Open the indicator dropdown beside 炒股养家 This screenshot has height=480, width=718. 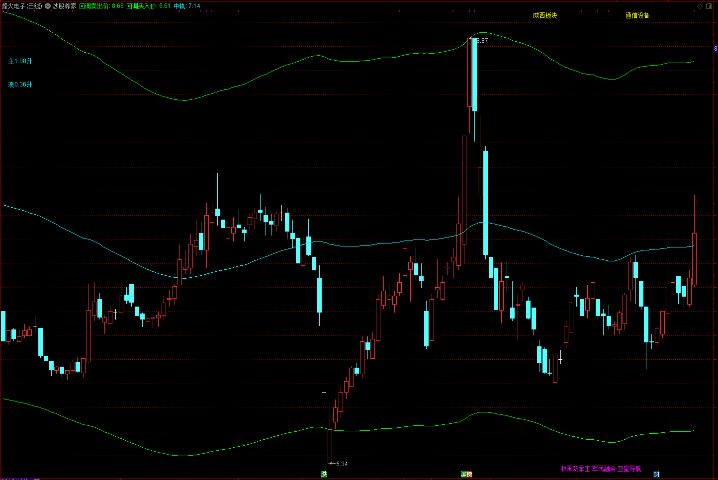click(48, 6)
